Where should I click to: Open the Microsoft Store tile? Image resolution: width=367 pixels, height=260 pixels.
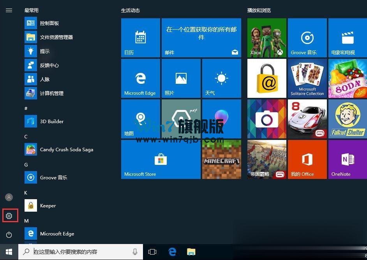(x=161, y=159)
